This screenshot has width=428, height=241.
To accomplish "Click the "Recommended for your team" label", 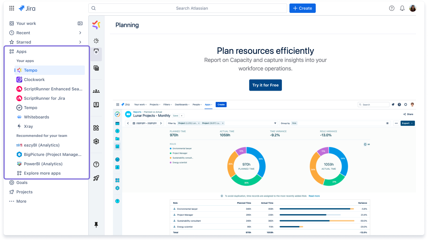I will [x=42, y=136].
